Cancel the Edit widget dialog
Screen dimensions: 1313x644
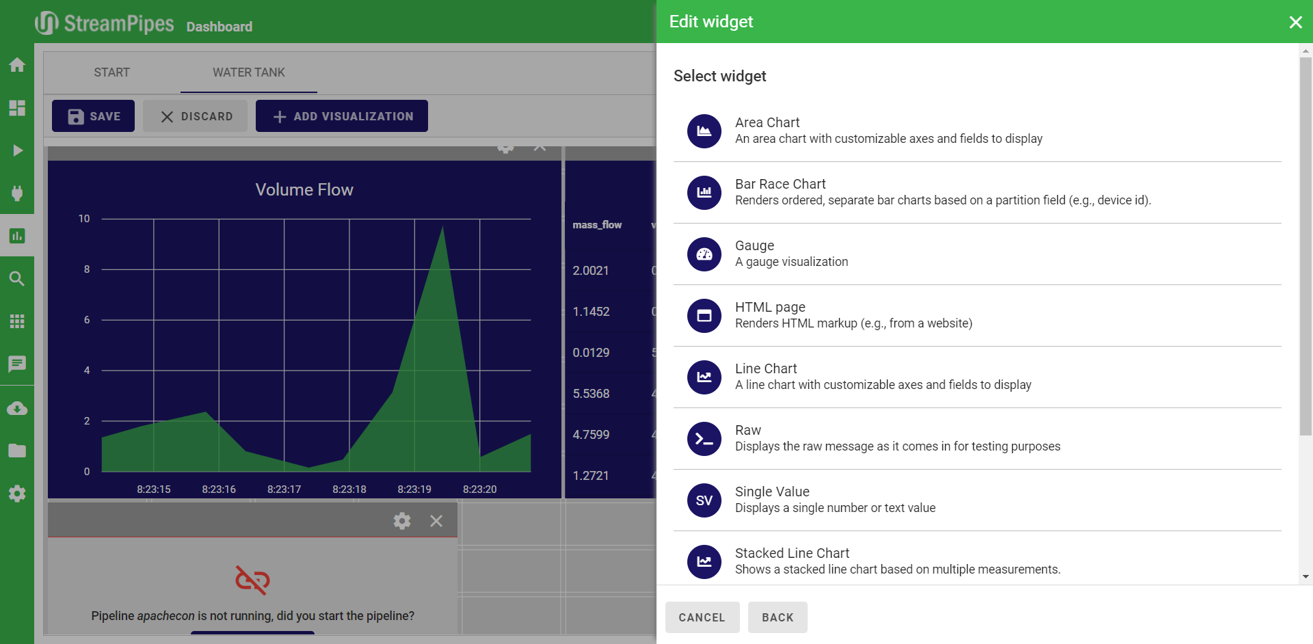point(702,617)
